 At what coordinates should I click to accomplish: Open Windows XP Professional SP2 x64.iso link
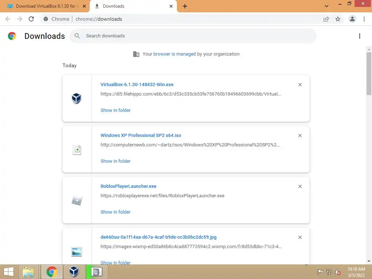[141, 135]
